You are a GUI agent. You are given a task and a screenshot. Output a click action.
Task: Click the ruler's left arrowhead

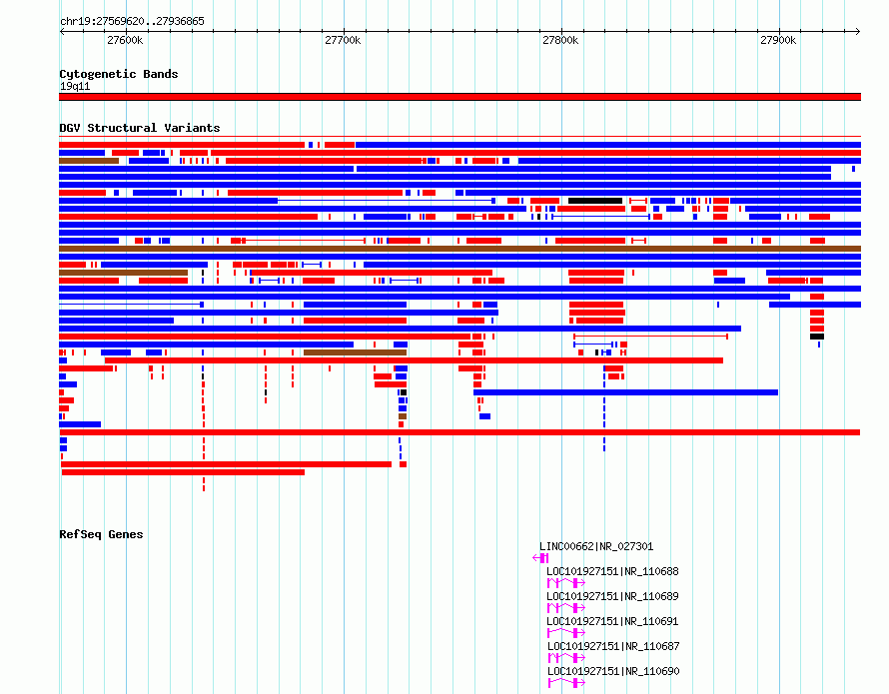coord(62,31)
